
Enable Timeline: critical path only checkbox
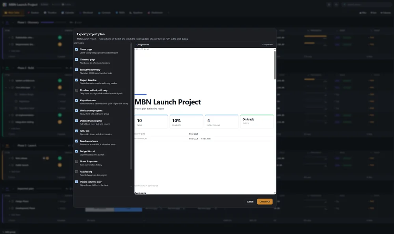click(77, 90)
